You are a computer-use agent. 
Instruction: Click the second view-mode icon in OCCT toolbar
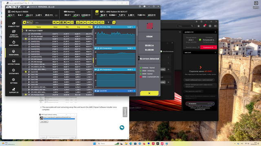tap(28, 22)
